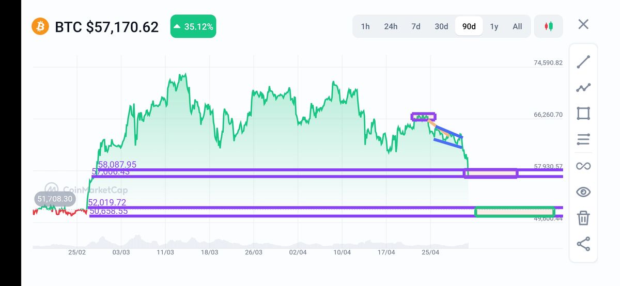Show the 7d price range
The image size is (620, 286).
(416, 26)
